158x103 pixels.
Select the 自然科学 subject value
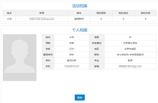pyautogui.click(x=72, y=61)
